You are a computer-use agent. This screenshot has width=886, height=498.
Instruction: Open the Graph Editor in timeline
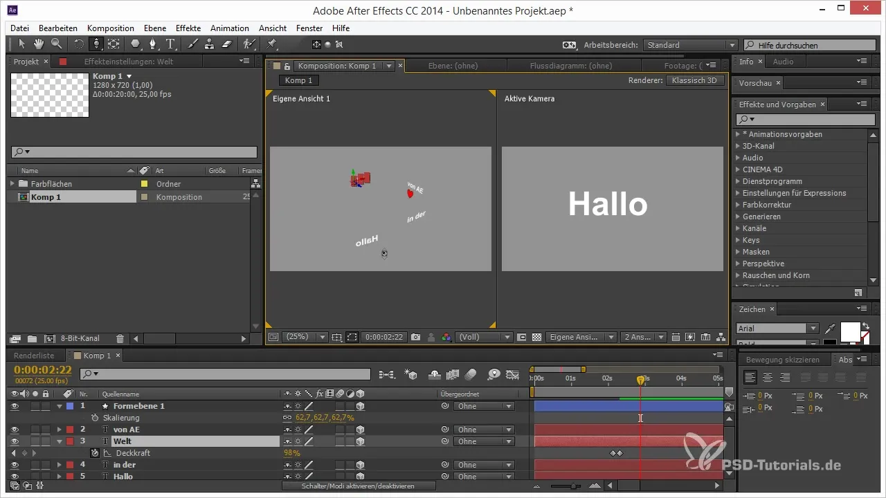(512, 374)
